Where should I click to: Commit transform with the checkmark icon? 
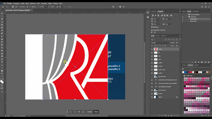click(x=124, y=7)
